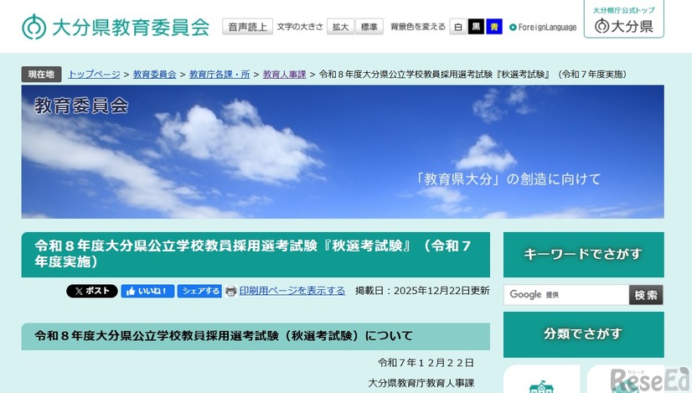Reset text size with the 標準 button
Screen dimensions: 692x393
click(369, 27)
